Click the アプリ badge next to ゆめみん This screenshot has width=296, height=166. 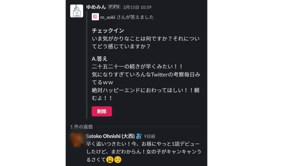(x=114, y=7)
